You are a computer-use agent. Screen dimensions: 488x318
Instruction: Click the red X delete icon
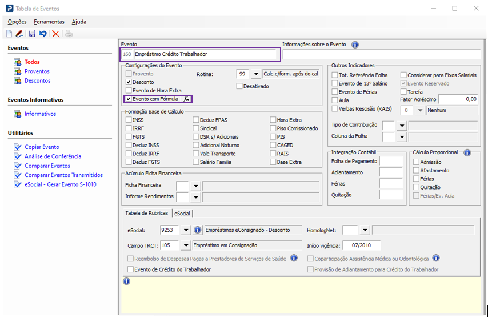point(55,34)
